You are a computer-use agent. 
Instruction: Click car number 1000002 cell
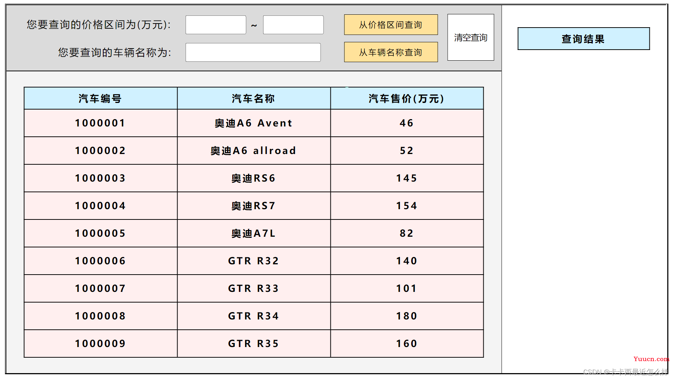(101, 151)
